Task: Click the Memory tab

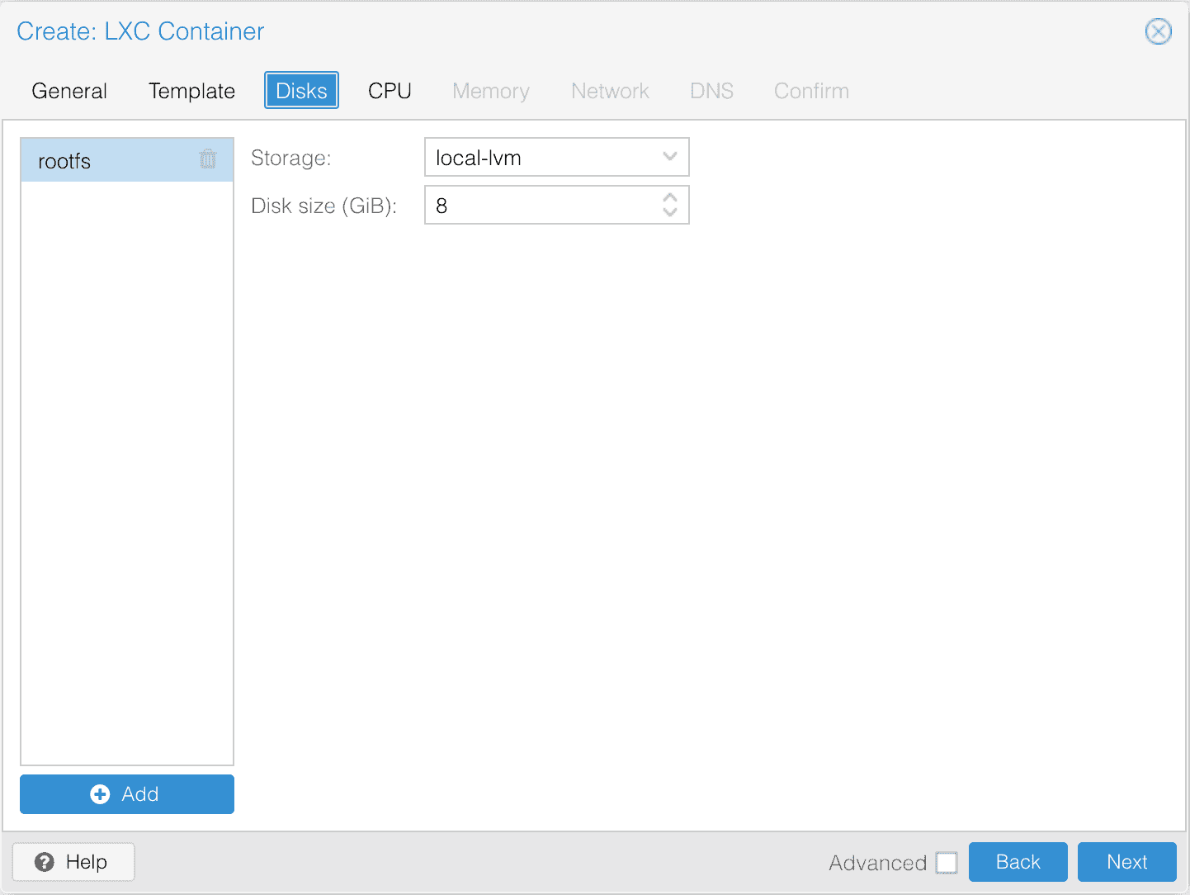Action: tap(491, 91)
